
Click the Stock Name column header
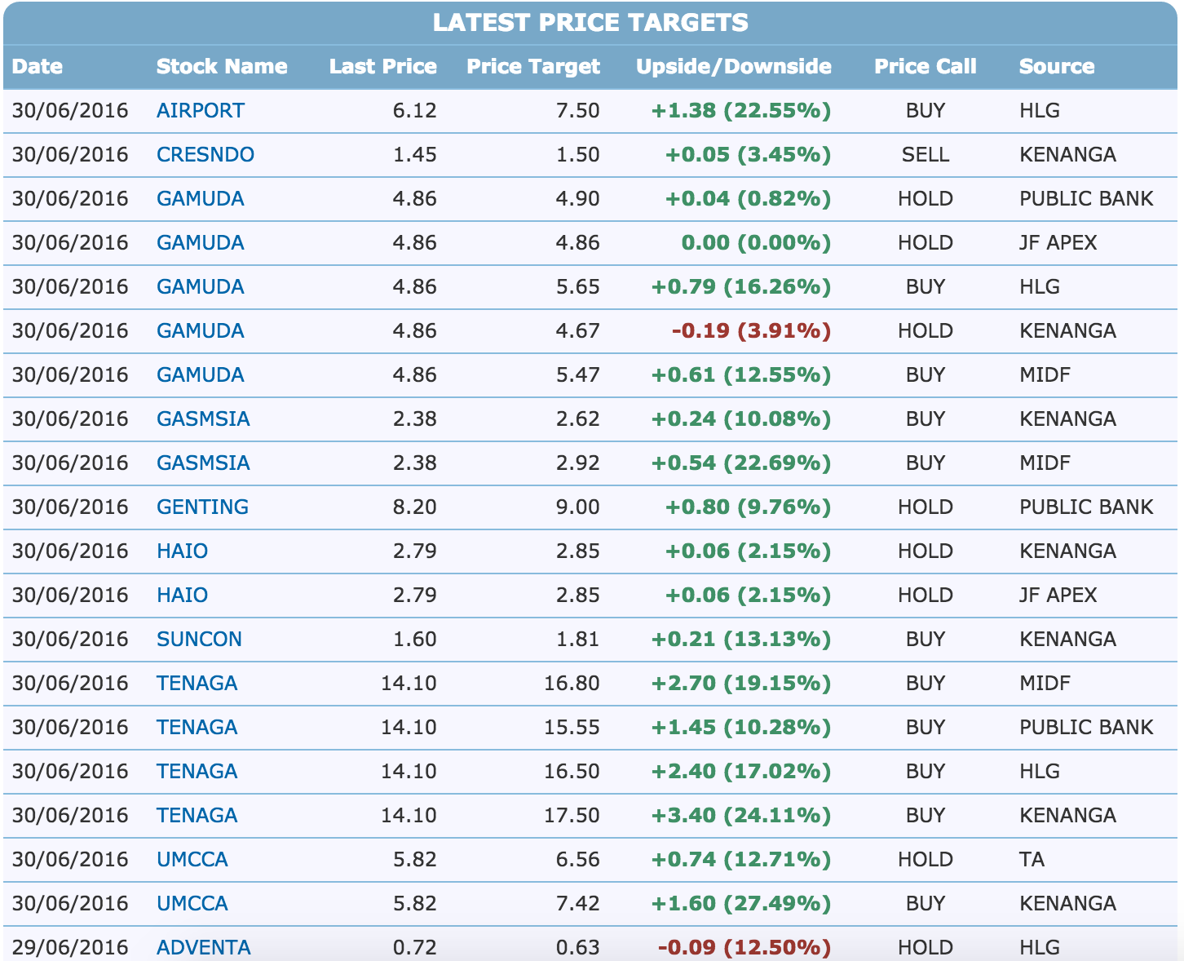[222, 67]
